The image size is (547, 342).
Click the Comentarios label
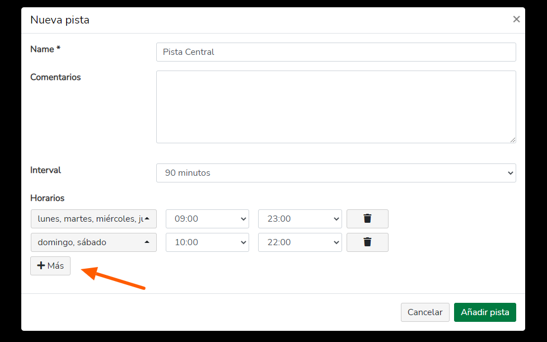tap(55, 77)
